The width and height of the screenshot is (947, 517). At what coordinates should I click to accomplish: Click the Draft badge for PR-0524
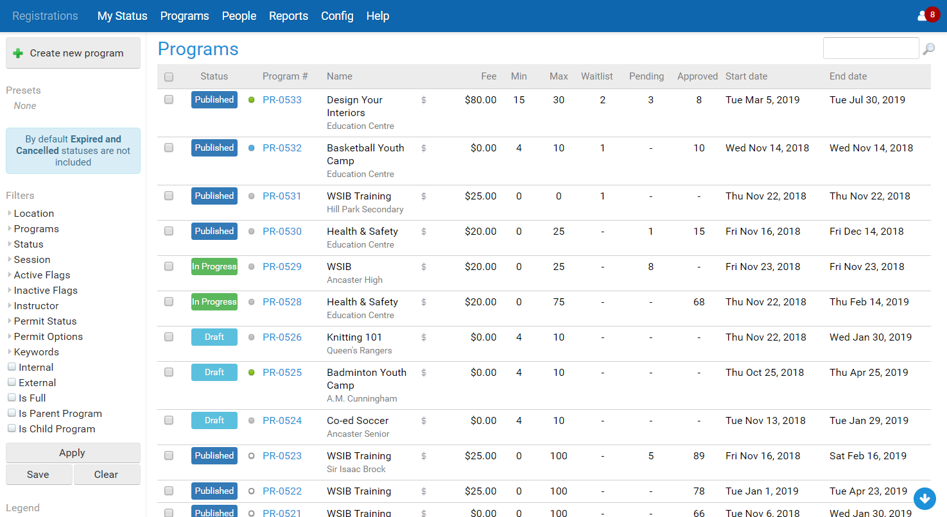tap(214, 420)
